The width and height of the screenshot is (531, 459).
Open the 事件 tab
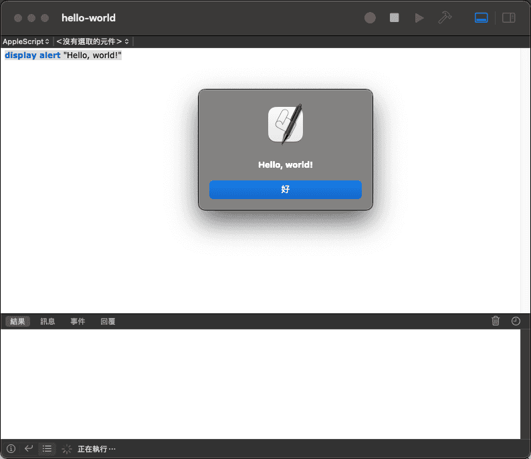(78, 321)
